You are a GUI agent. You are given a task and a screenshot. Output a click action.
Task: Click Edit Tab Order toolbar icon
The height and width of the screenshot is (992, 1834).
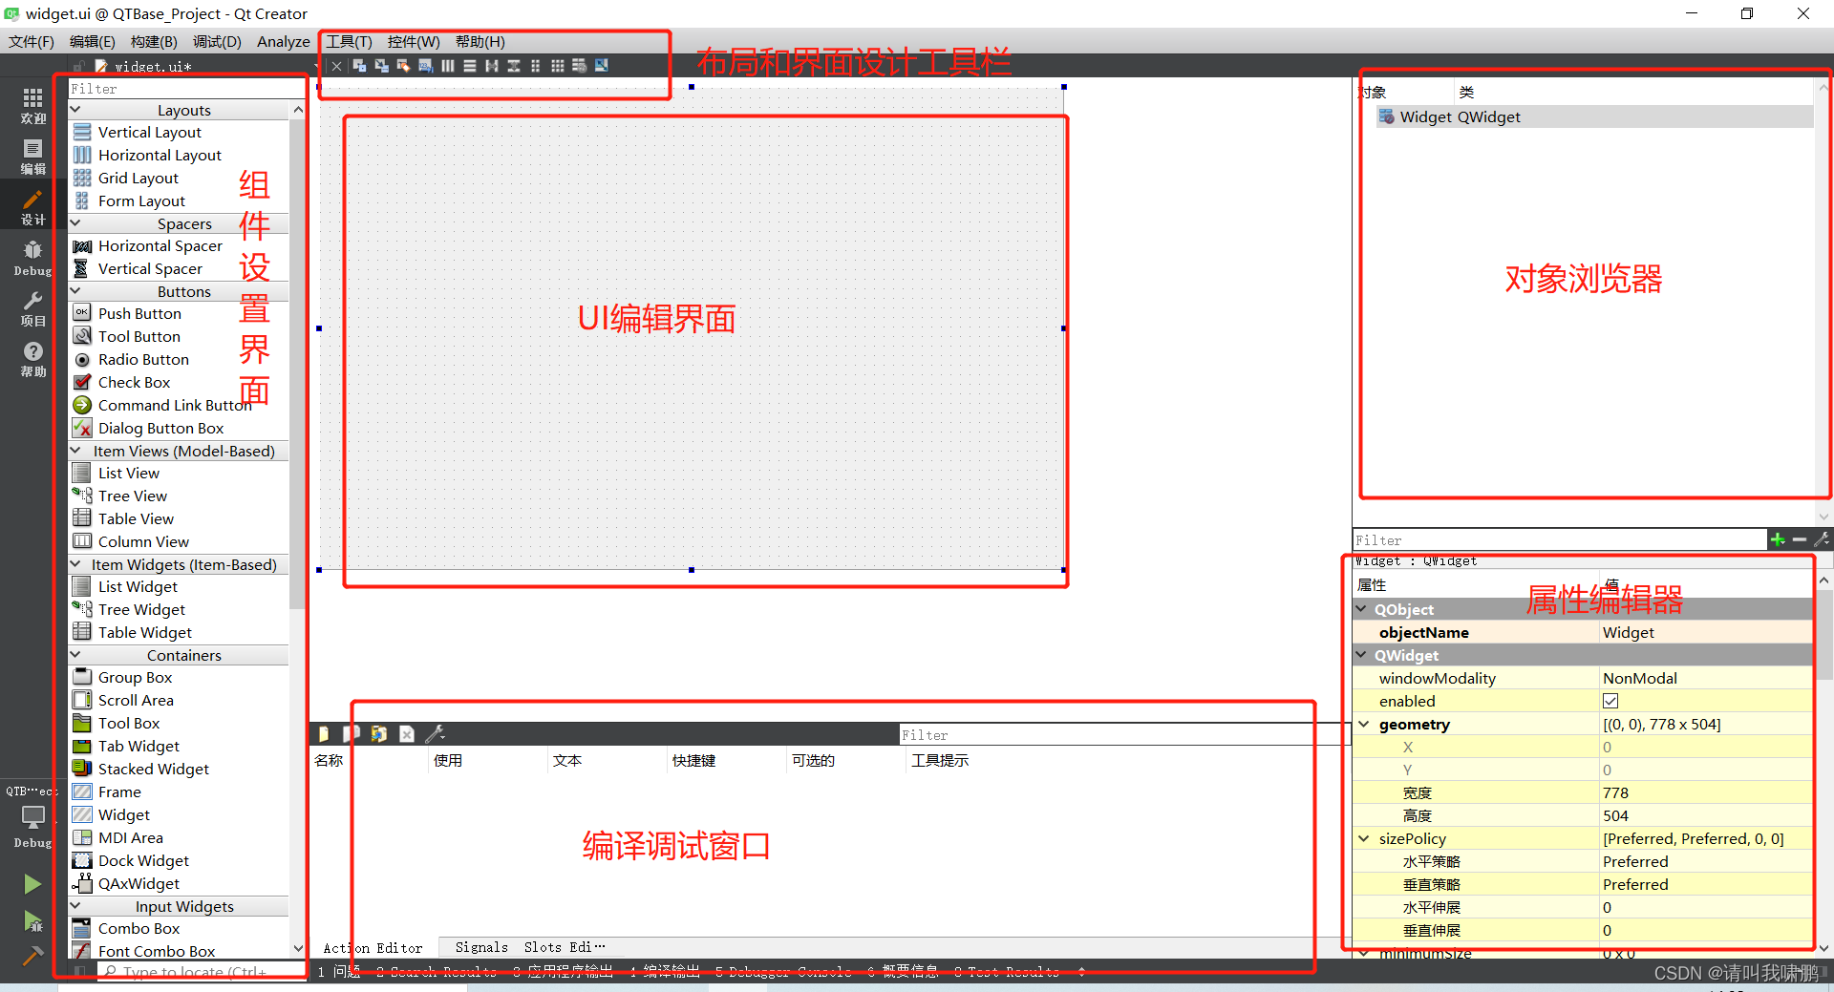(x=425, y=66)
